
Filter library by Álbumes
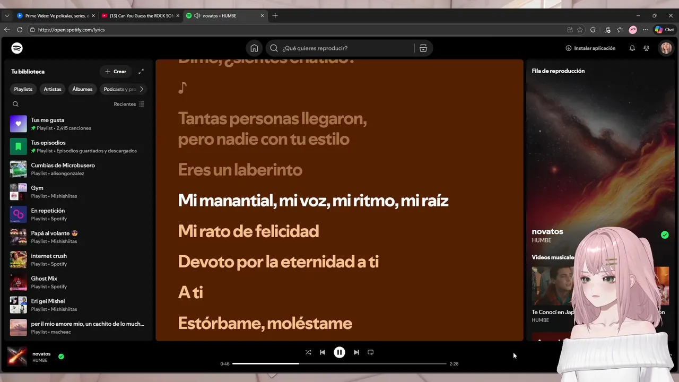(x=82, y=89)
